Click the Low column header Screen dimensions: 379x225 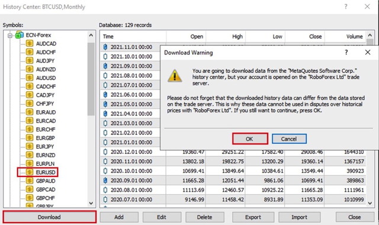tap(265, 37)
